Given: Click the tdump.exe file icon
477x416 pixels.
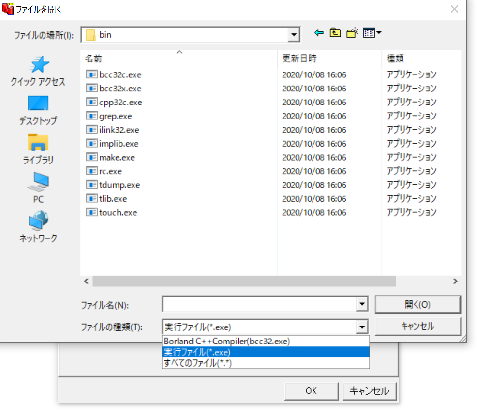Looking at the screenshot, I should (x=91, y=185).
